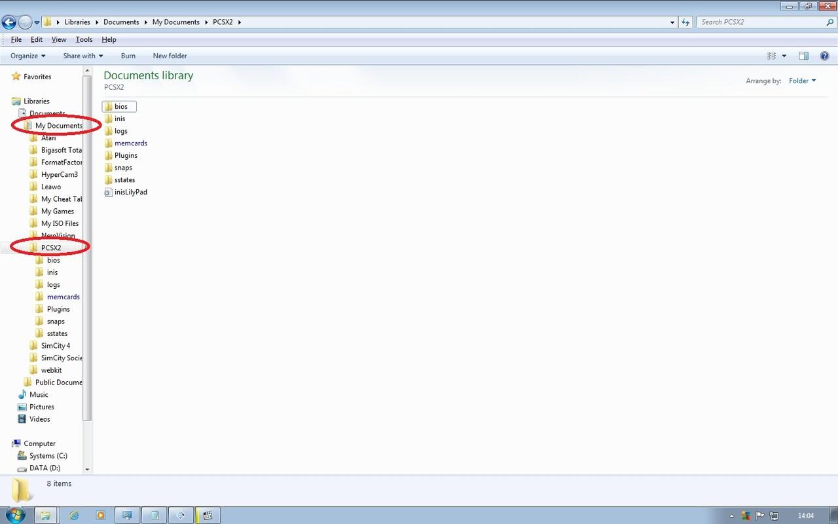Open the view options dropdown arrow
The height and width of the screenshot is (524, 838).
784,56
